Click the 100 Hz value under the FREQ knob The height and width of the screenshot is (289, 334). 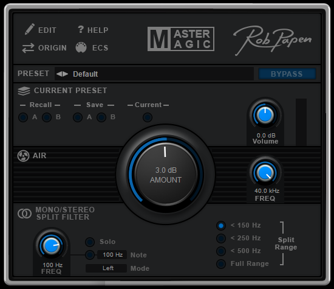52,265
